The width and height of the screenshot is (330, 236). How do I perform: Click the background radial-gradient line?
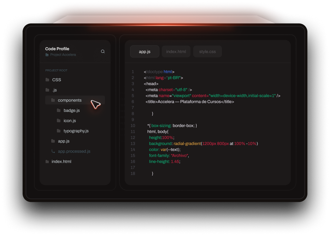[x=204, y=144]
